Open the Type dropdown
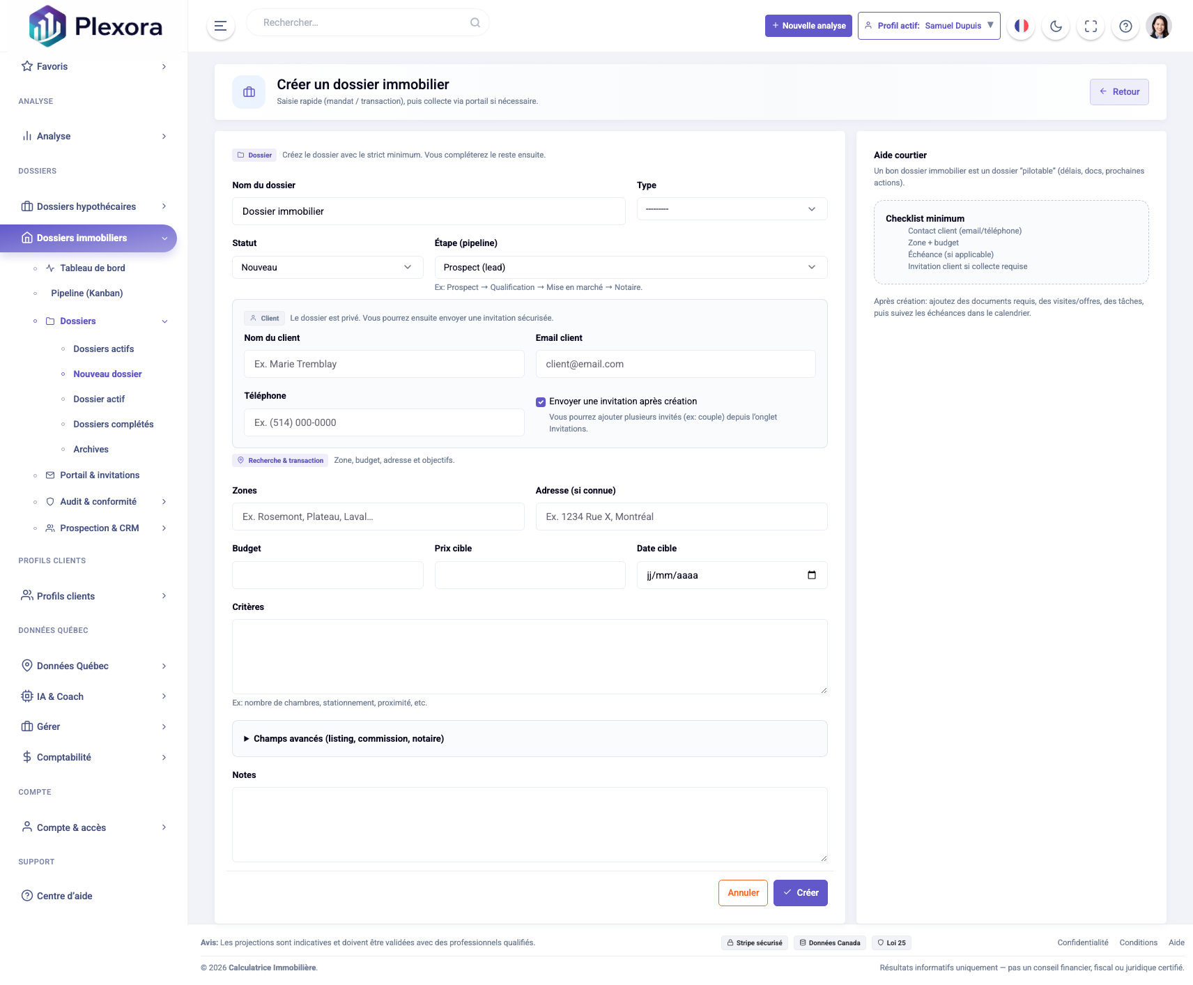The height and width of the screenshot is (985, 1193). click(732, 209)
